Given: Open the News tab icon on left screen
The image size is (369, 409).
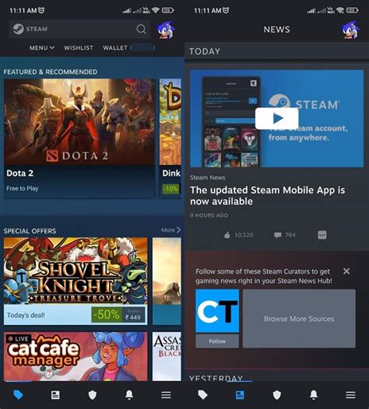Looking at the screenshot, I should coord(55,395).
